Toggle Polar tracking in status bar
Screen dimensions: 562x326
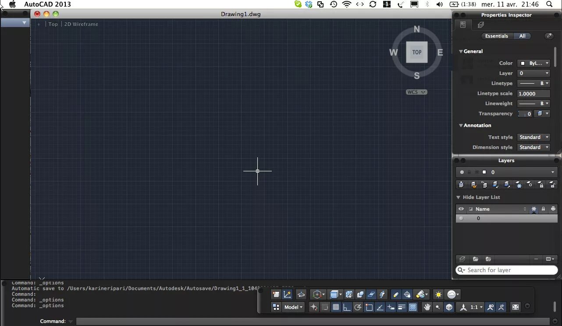[x=358, y=307]
